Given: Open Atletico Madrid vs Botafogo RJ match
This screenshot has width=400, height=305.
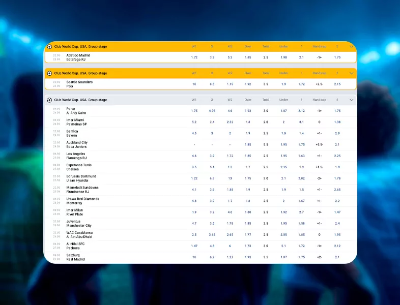Looking at the screenshot, I should click(x=78, y=57).
